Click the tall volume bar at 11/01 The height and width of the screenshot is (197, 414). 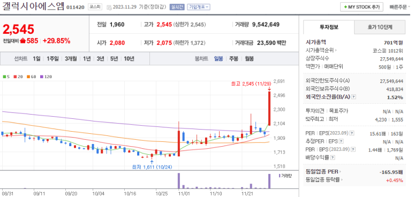click(179, 180)
